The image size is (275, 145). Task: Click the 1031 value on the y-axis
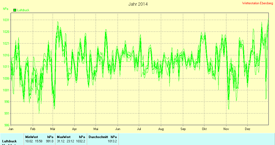(6, 20)
